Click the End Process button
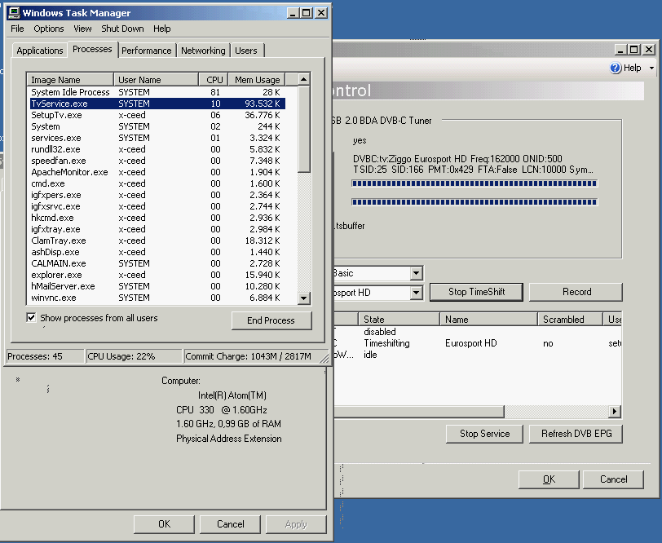The height and width of the screenshot is (543, 662). (271, 320)
